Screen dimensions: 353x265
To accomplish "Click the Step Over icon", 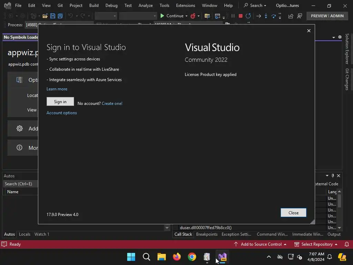I will pyautogui.click(x=273, y=16).
